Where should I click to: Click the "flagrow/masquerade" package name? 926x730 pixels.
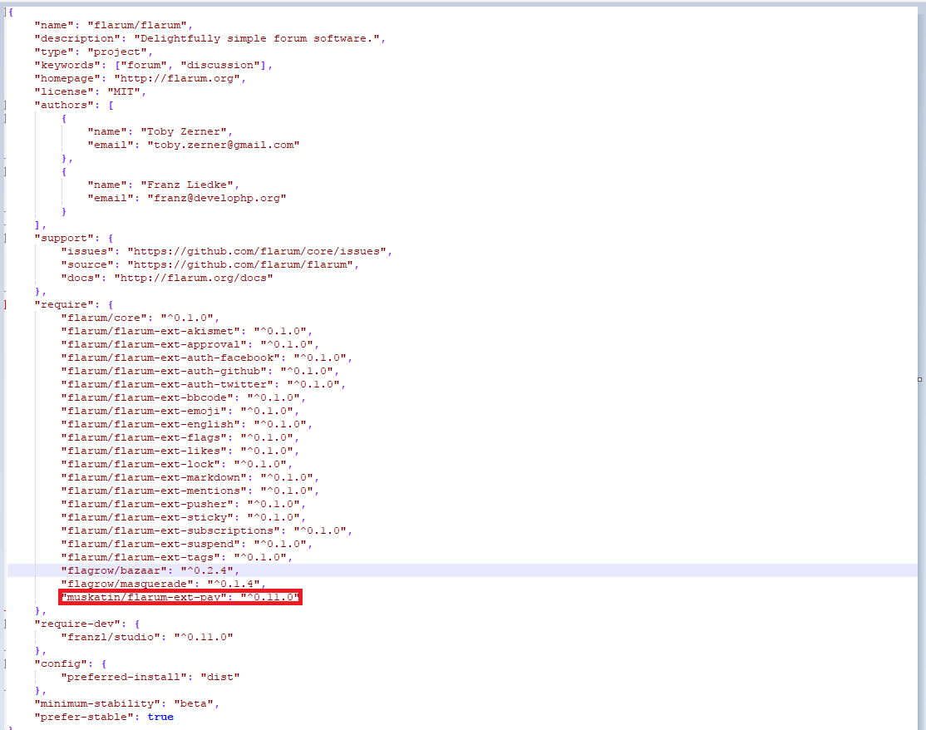127,584
